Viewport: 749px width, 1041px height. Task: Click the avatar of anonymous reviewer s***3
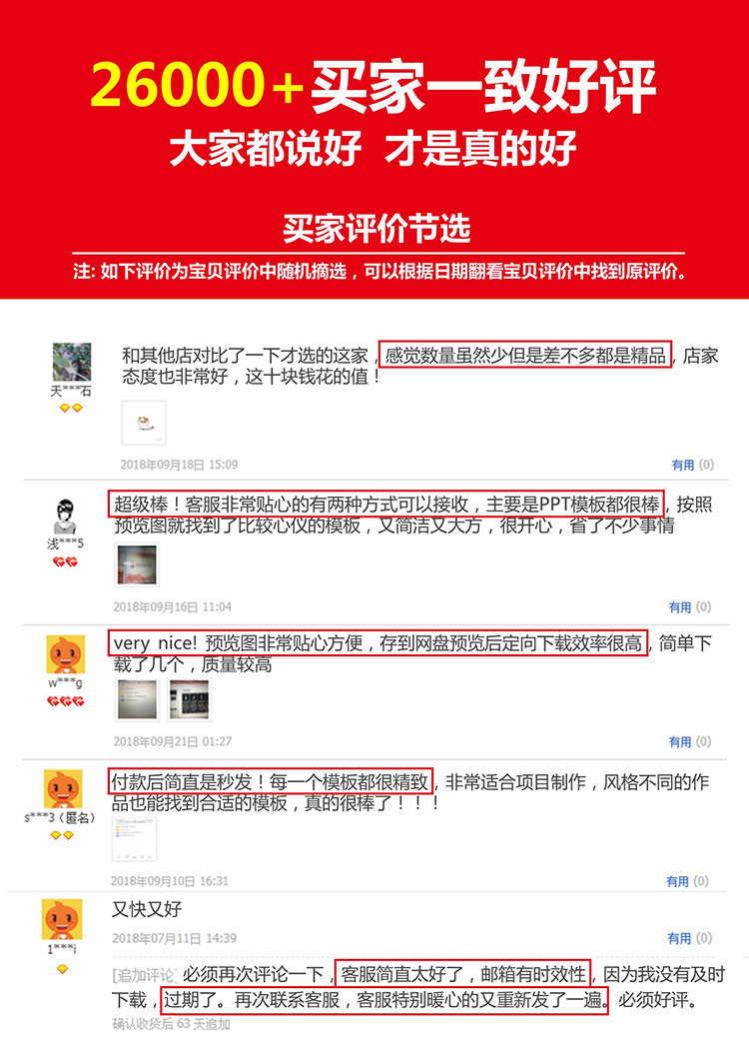click(63, 789)
